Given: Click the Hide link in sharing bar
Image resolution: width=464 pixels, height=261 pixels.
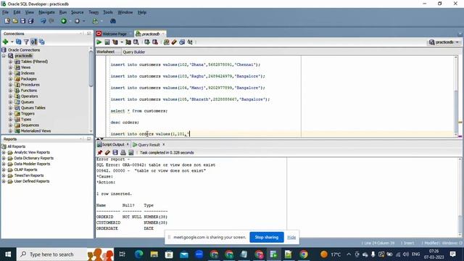Looking at the screenshot, I should tap(291, 237).
